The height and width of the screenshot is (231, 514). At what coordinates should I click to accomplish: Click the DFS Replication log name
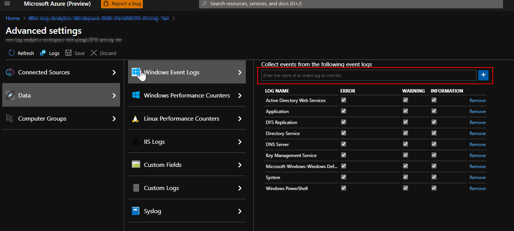pyautogui.click(x=282, y=123)
